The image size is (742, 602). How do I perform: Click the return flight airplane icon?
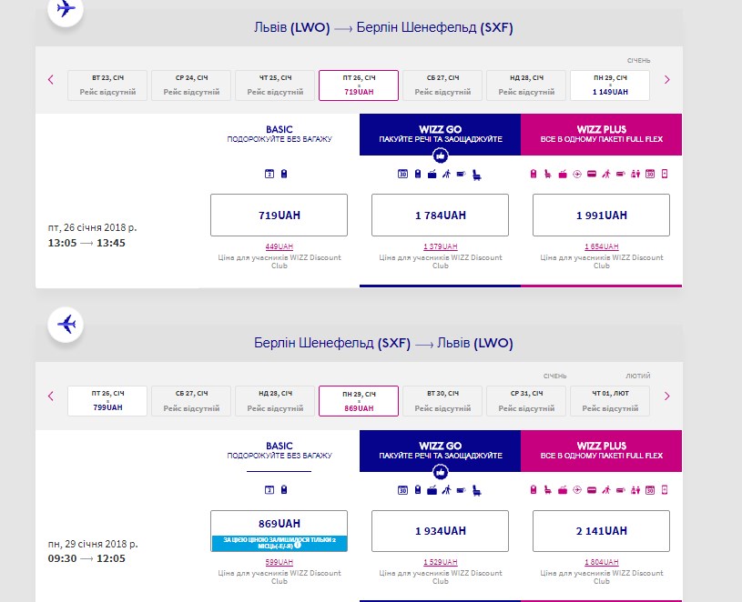[x=66, y=324]
